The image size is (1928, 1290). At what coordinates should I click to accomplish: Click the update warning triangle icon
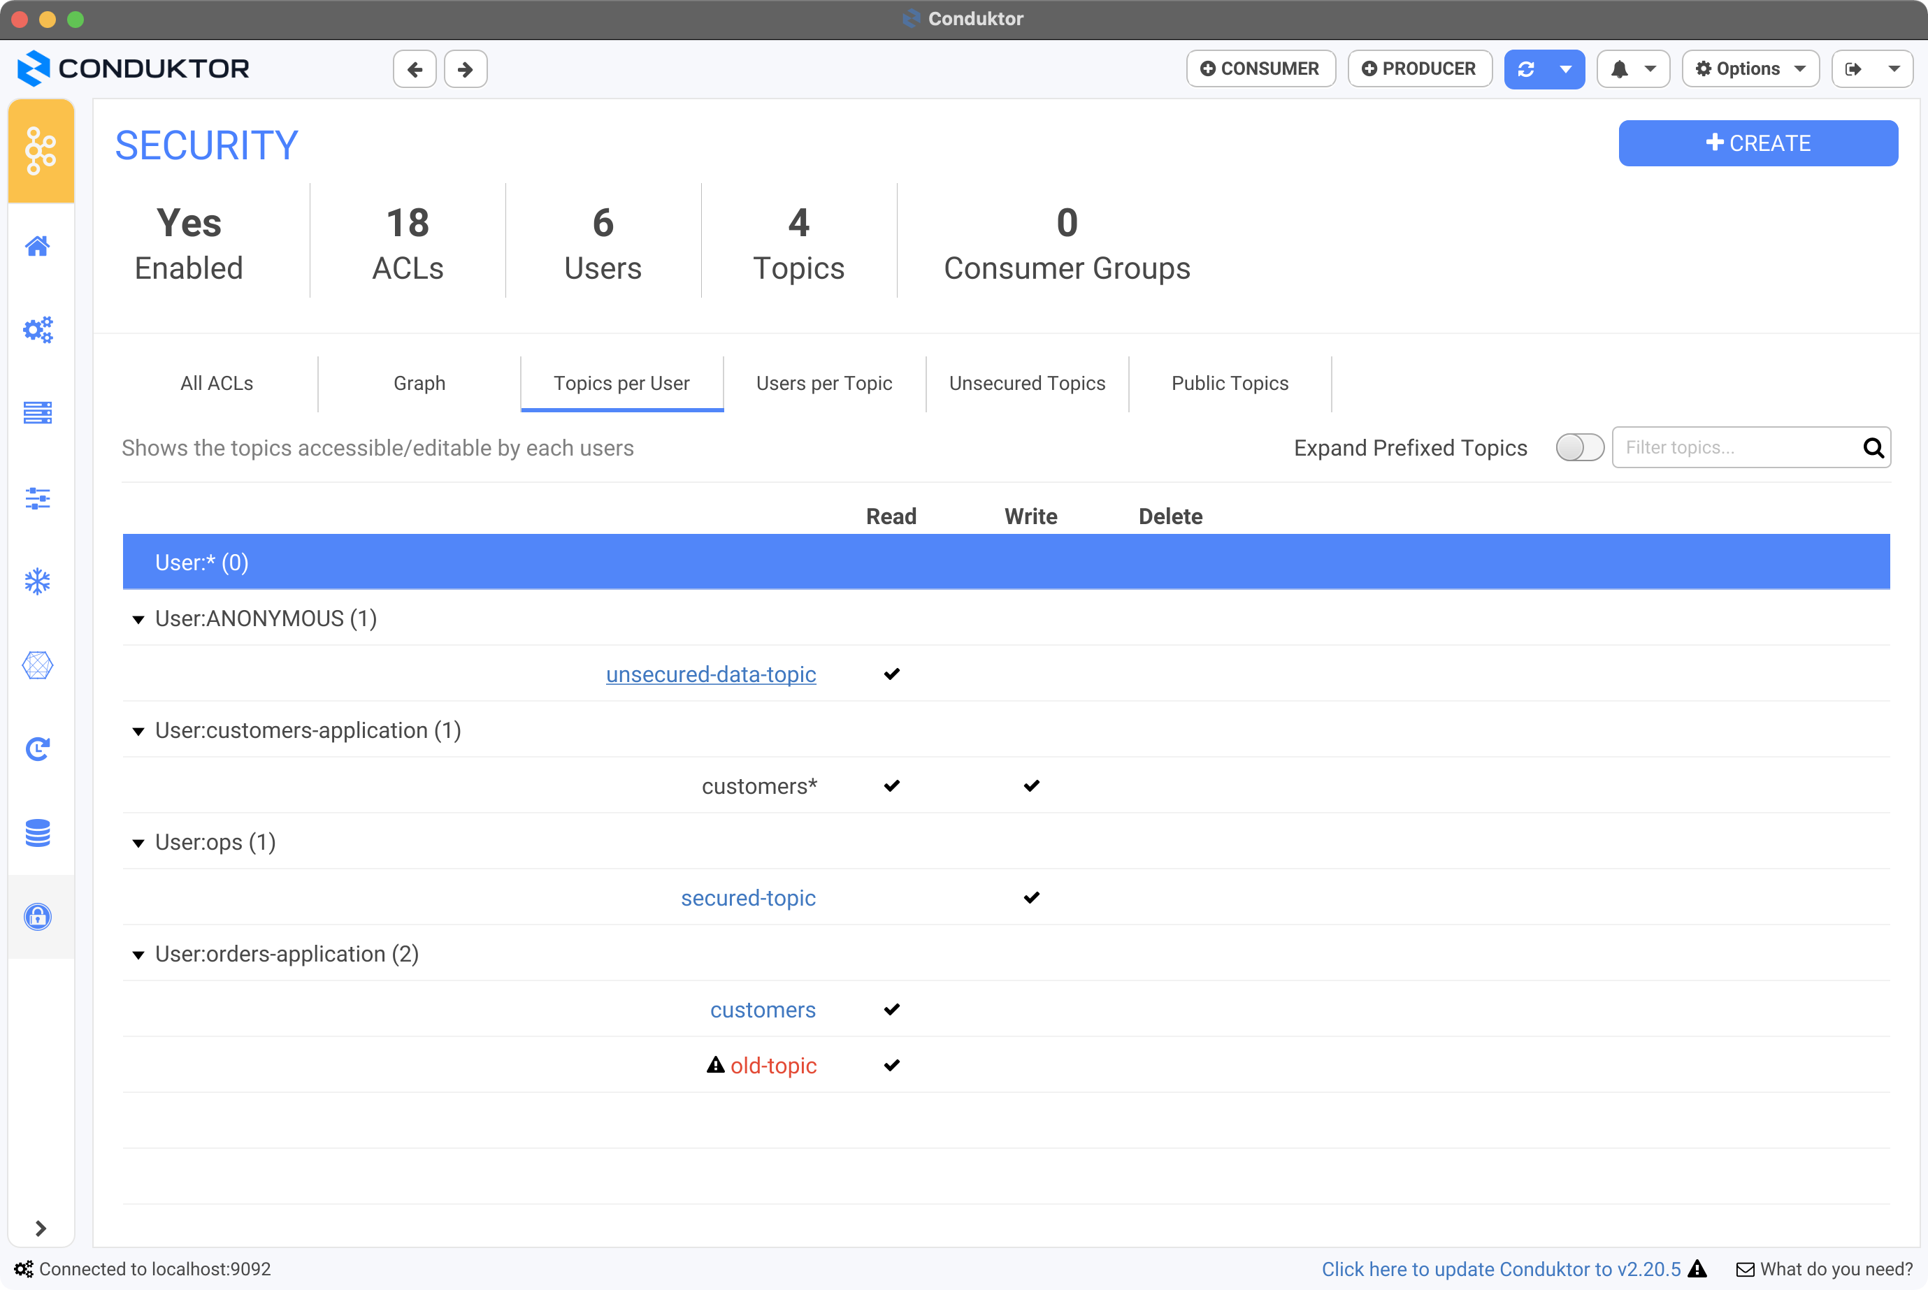point(1697,1268)
